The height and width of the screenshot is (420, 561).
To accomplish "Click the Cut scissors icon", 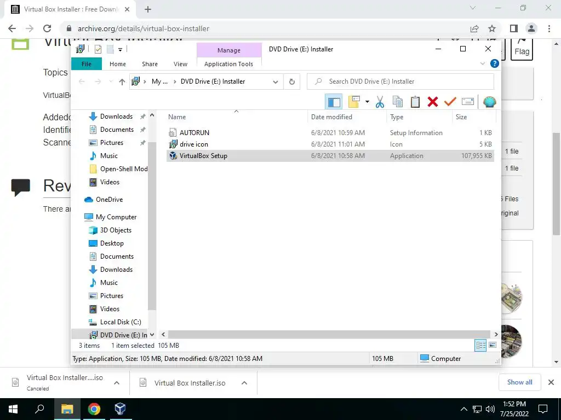I will click(x=380, y=102).
